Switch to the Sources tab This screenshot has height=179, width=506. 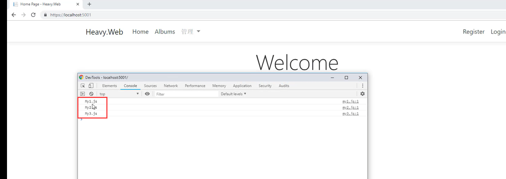(150, 86)
